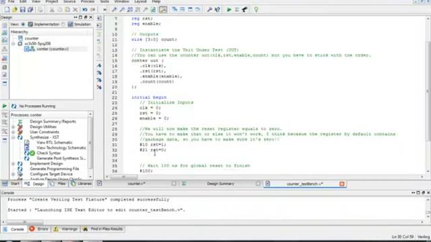431x242 pixels.
Task: Click the Synthesize - XST process icon
Action: (20, 137)
